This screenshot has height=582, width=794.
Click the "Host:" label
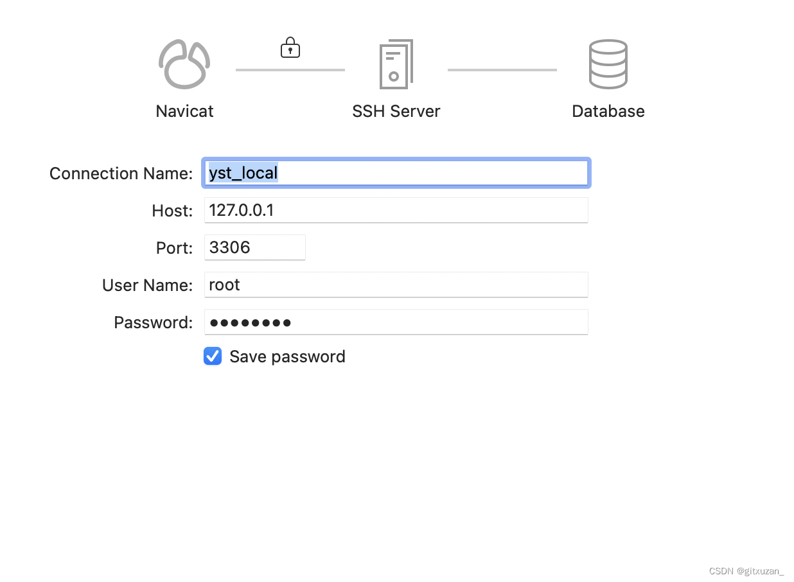coord(172,211)
